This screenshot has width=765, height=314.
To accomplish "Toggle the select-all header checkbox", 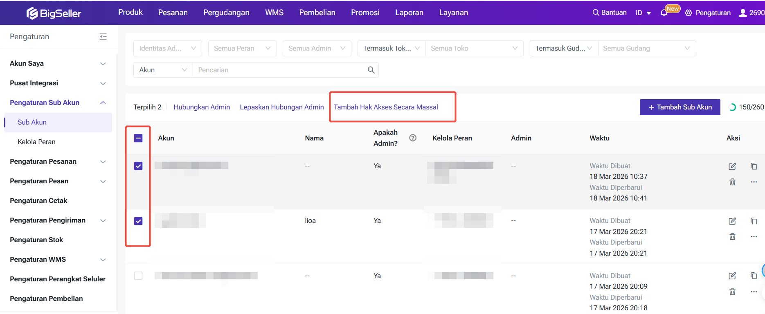I will [138, 138].
